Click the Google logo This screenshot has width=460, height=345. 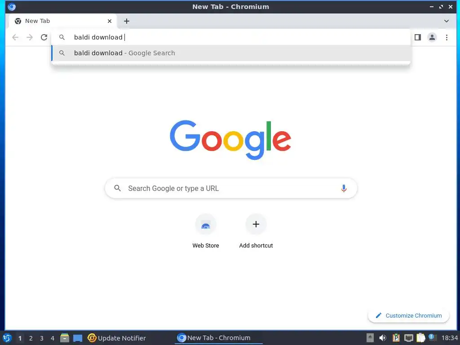tap(230, 140)
